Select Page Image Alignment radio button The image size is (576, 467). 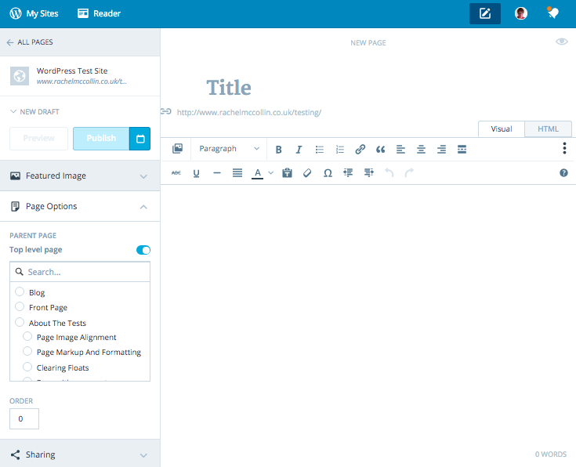tap(27, 336)
